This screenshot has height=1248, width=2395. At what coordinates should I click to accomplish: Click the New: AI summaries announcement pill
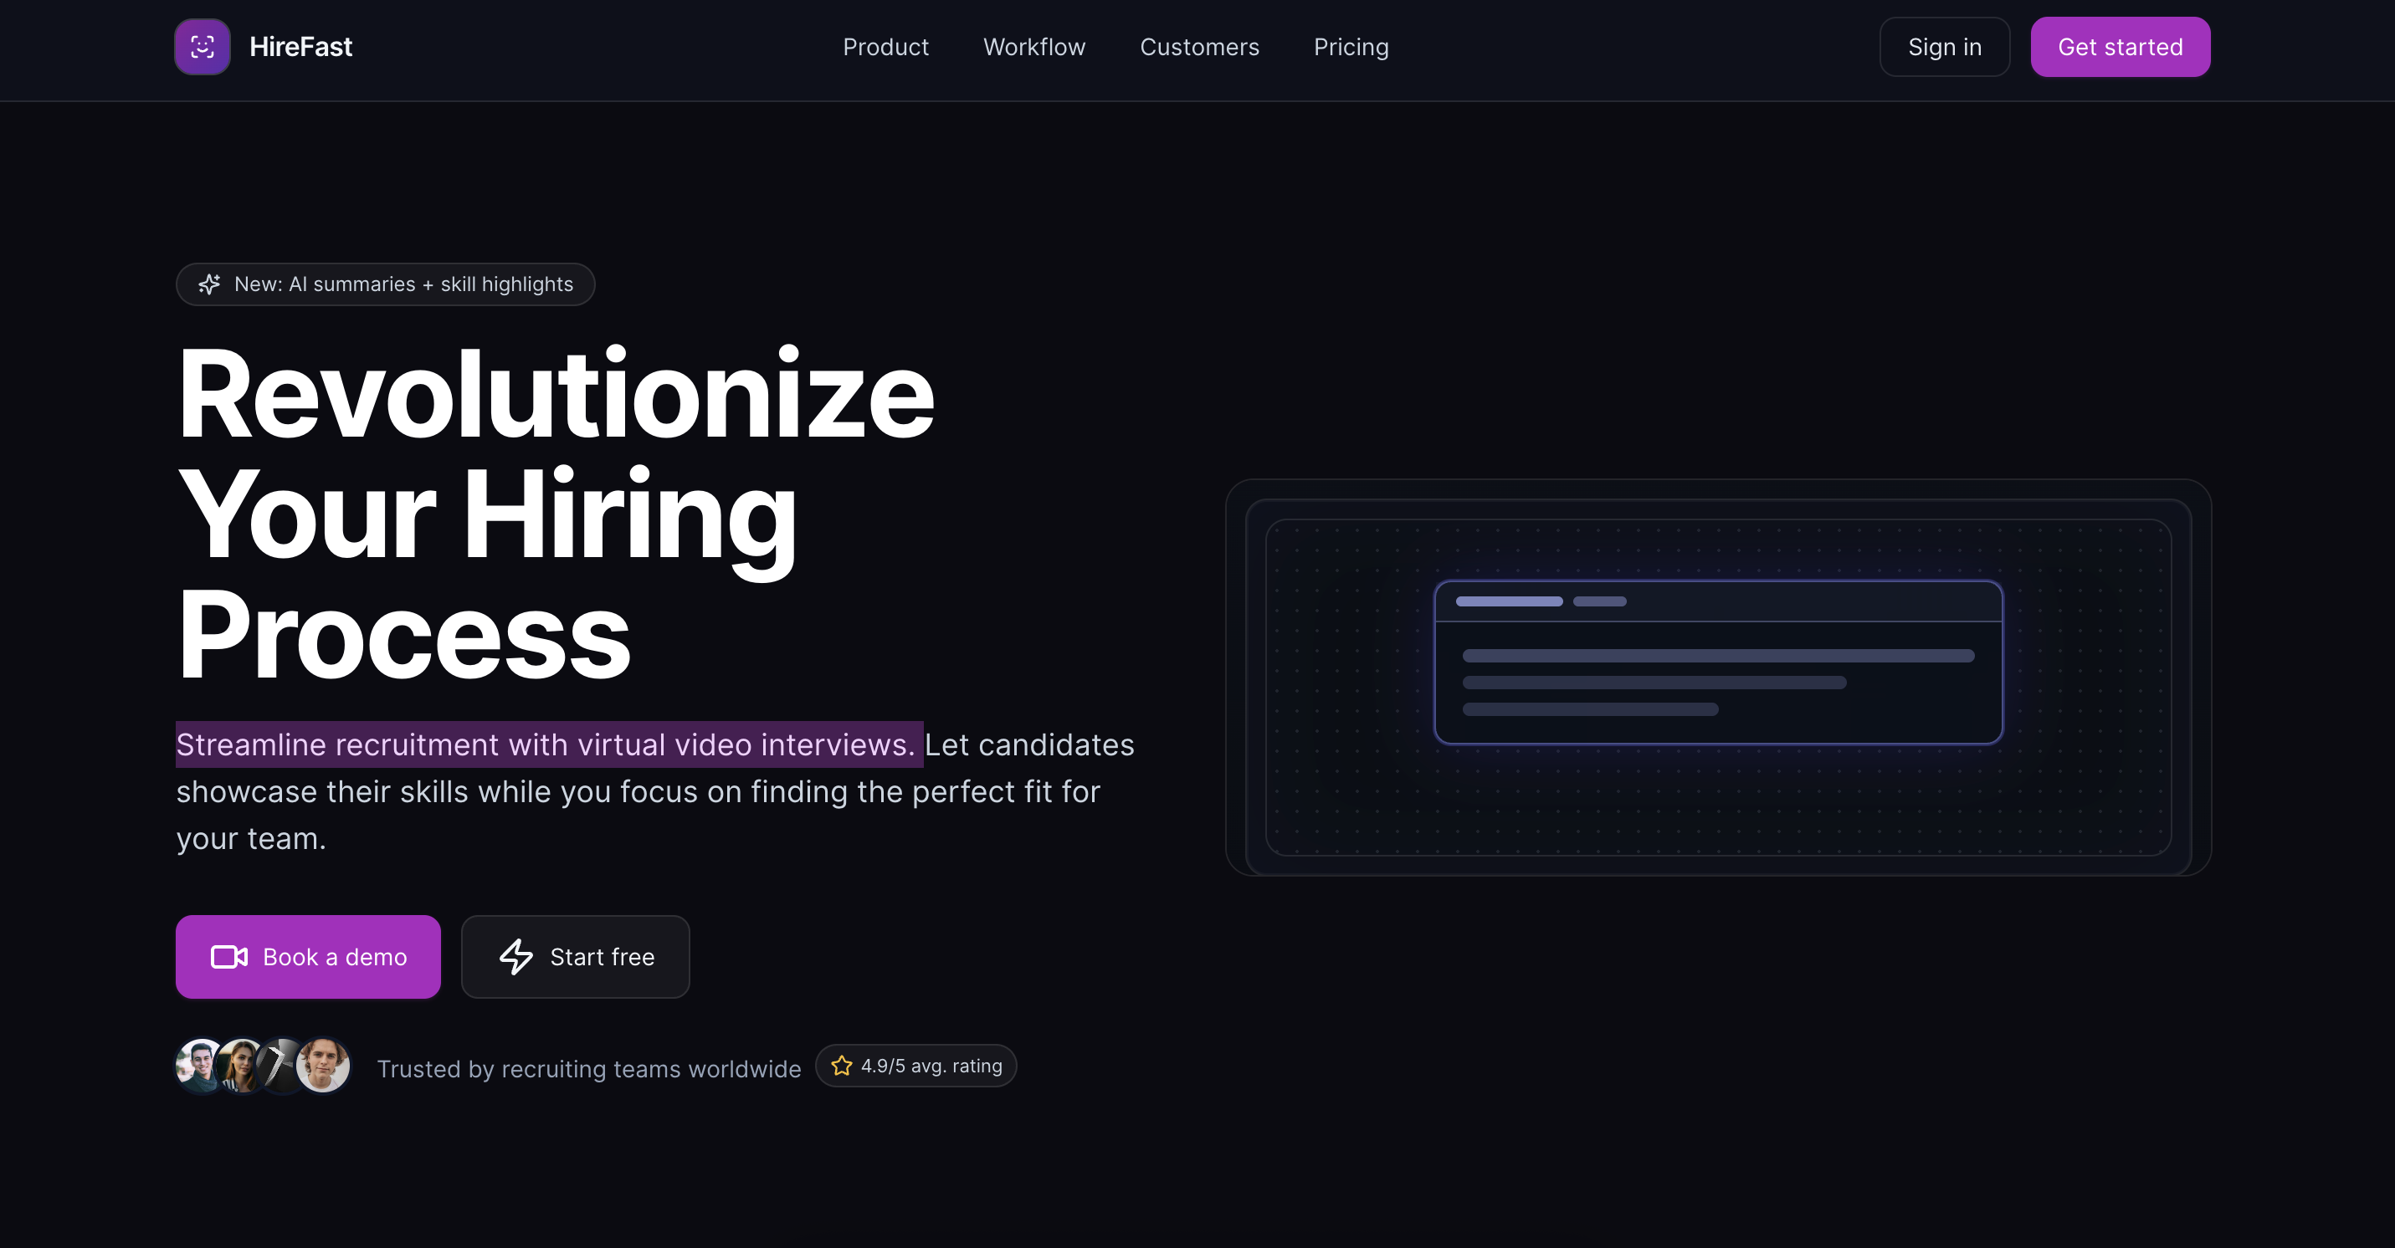385,284
